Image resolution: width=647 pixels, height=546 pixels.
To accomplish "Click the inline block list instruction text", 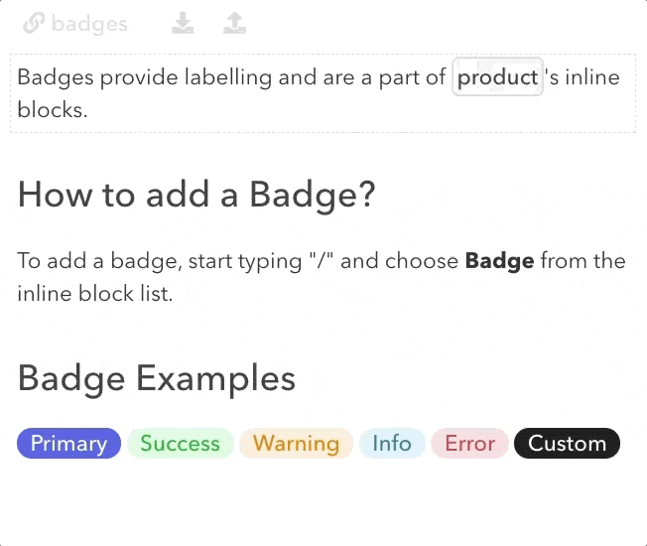I will coord(95,294).
